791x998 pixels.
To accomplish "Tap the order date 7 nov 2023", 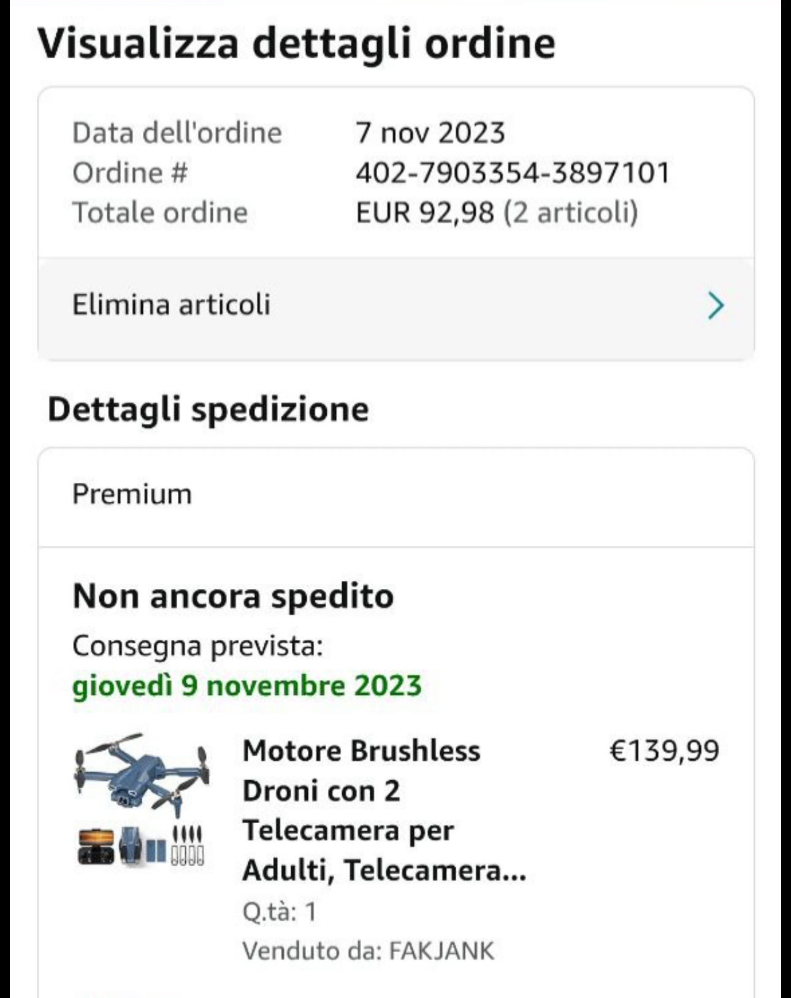I will (x=430, y=132).
